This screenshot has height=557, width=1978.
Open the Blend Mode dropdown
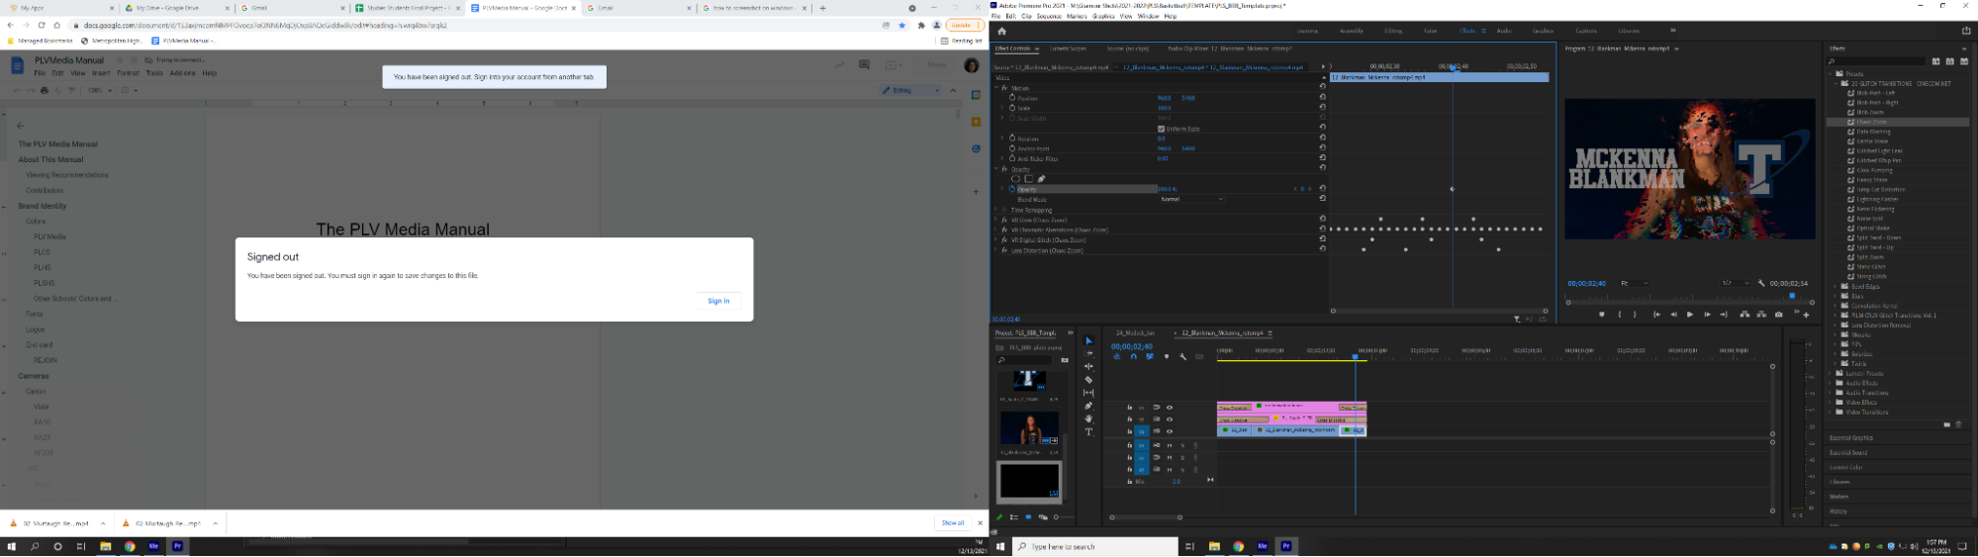click(x=1191, y=199)
